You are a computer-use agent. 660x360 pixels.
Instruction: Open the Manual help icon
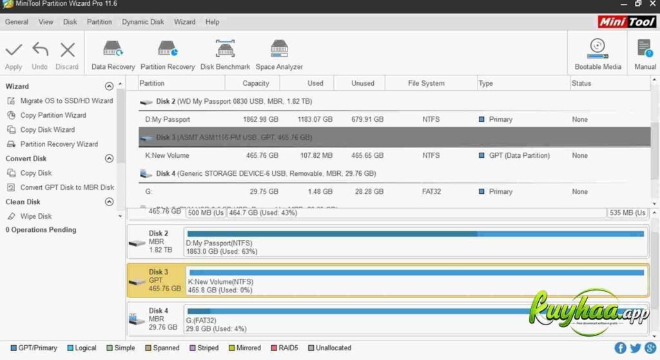pos(645,48)
